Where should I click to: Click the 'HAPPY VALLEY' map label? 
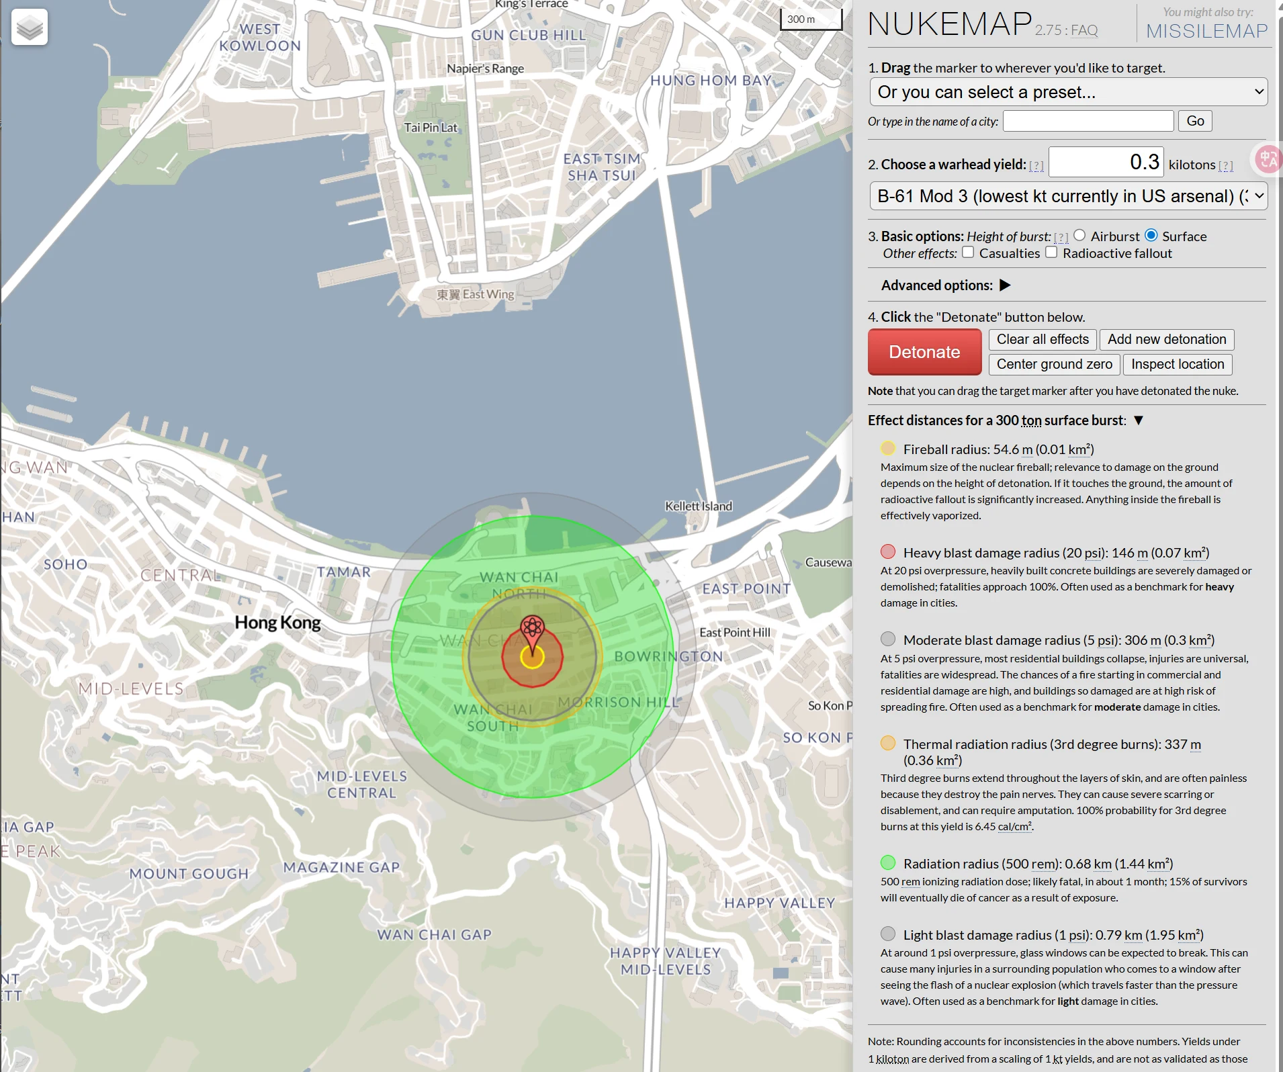[779, 903]
